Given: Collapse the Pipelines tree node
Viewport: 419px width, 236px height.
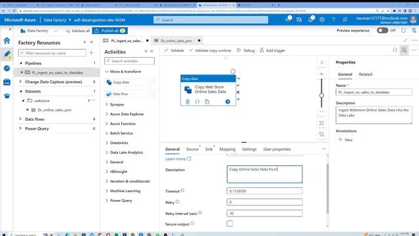Looking at the screenshot, I should tap(21, 63).
